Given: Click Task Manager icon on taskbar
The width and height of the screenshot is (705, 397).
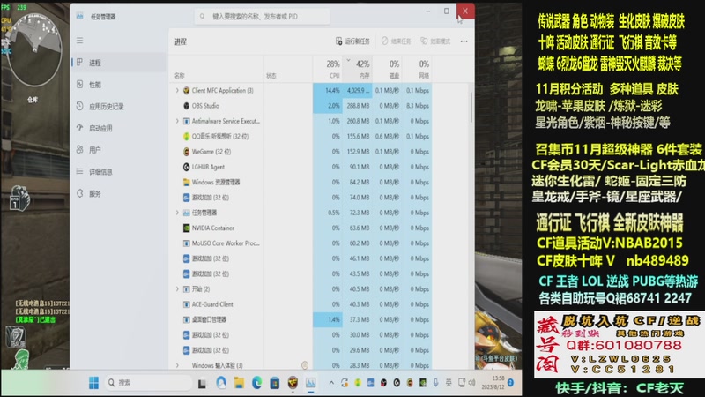Looking at the screenshot, I should [311, 383].
